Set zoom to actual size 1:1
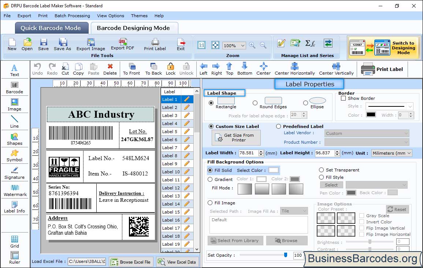Screen dimensions: 423x268 tap(201, 45)
